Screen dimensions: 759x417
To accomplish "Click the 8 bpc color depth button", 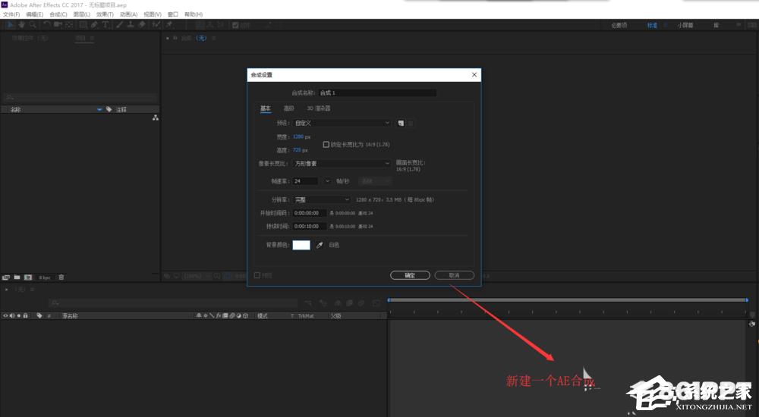I will tap(45, 277).
